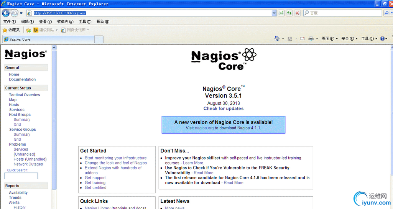
Task: Click the Print icon
Action: (x=311, y=39)
